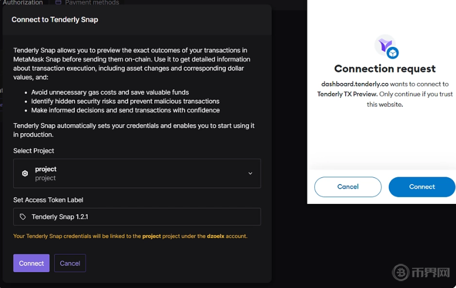
Task: Open the Payment methods tab
Action: (x=92, y=3)
